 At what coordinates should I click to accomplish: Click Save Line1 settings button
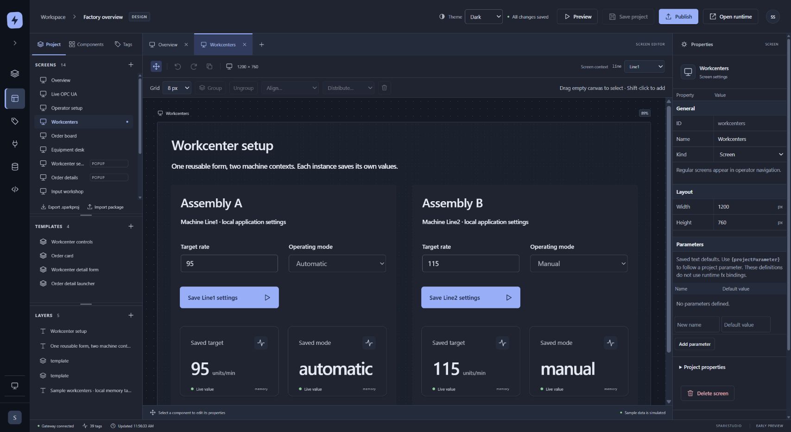coord(229,298)
